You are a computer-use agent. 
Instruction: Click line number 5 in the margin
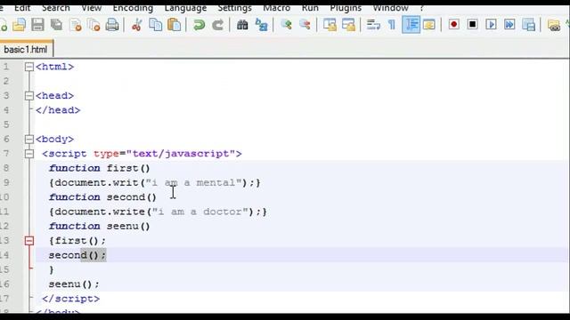click(6, 124)
